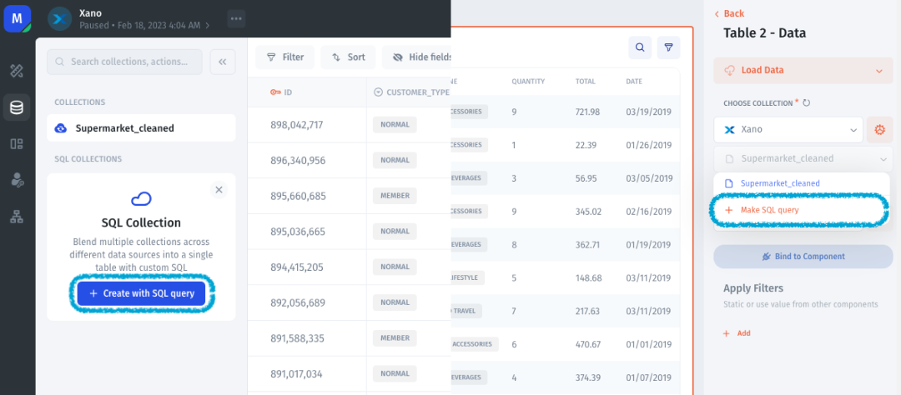Open the design tools sidebar icon
This screenshot has height=395, width=901.
[x=17, y=71]
